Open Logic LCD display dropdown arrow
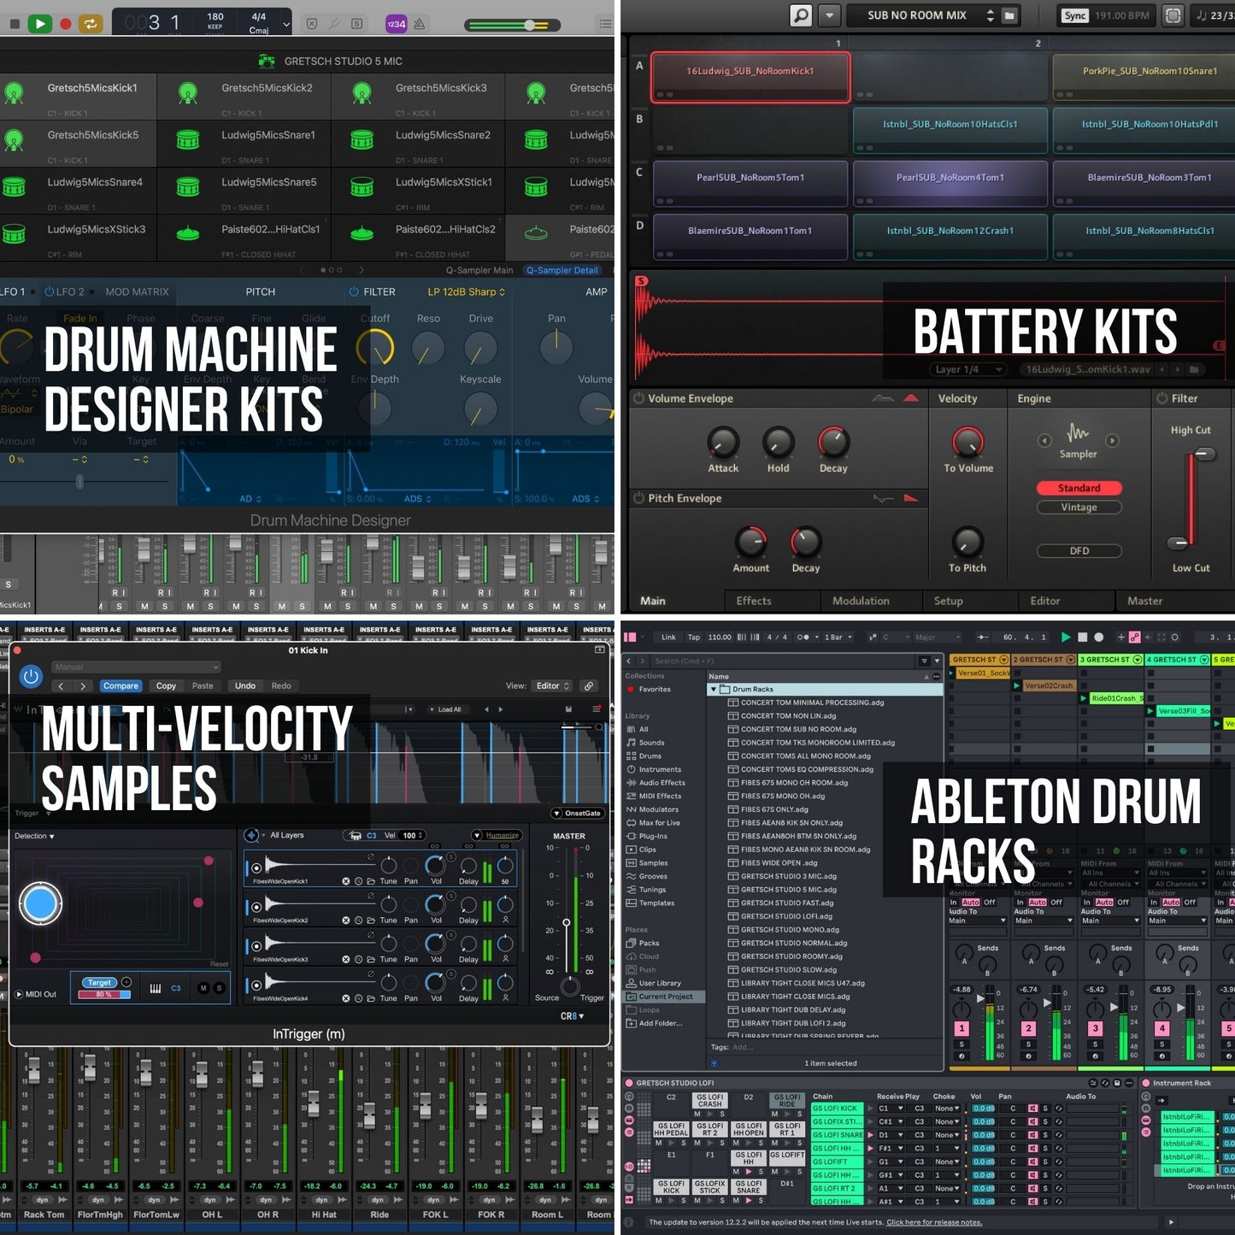This screenshot has height=1235, width=1235. point(286,24)
